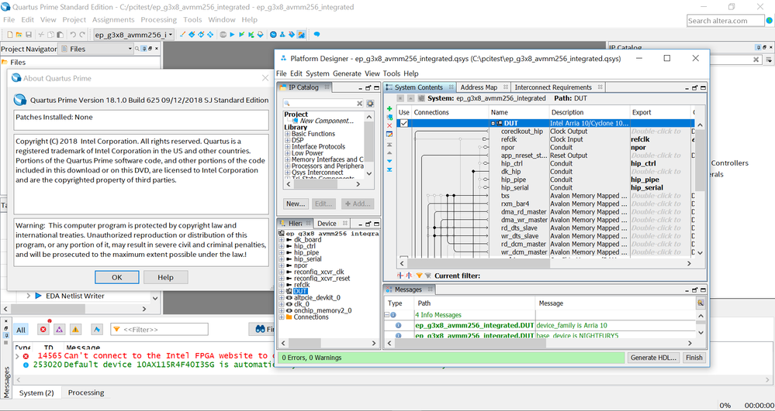Open the Generate menu in Platform Designer

(347, 74)
